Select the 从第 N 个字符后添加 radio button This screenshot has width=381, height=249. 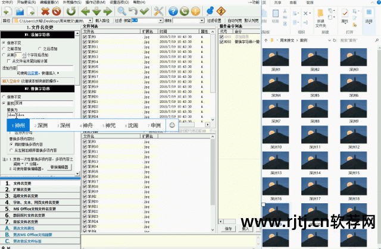pyautogui.click(x=4, y=55)
